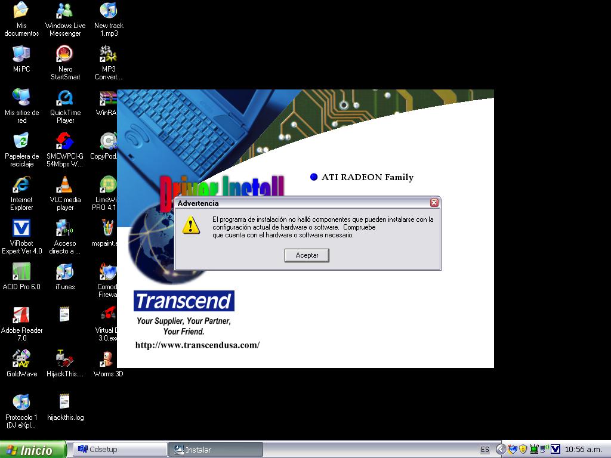Viewport: 611px width, 458px height.
Task: Expand hidden system tray icons
Action: (501, 450)
